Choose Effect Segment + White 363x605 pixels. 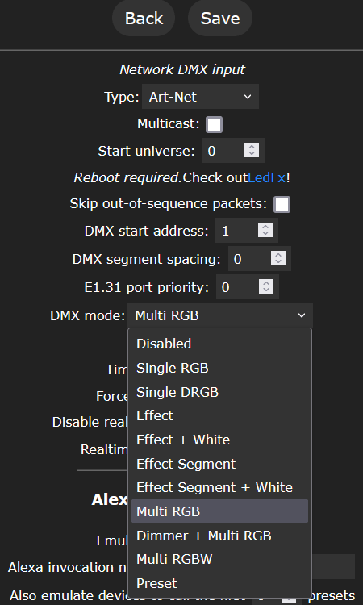[x=220, y=487]
